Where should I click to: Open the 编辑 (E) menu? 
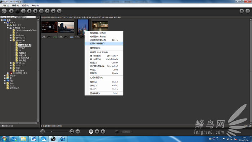15,5
